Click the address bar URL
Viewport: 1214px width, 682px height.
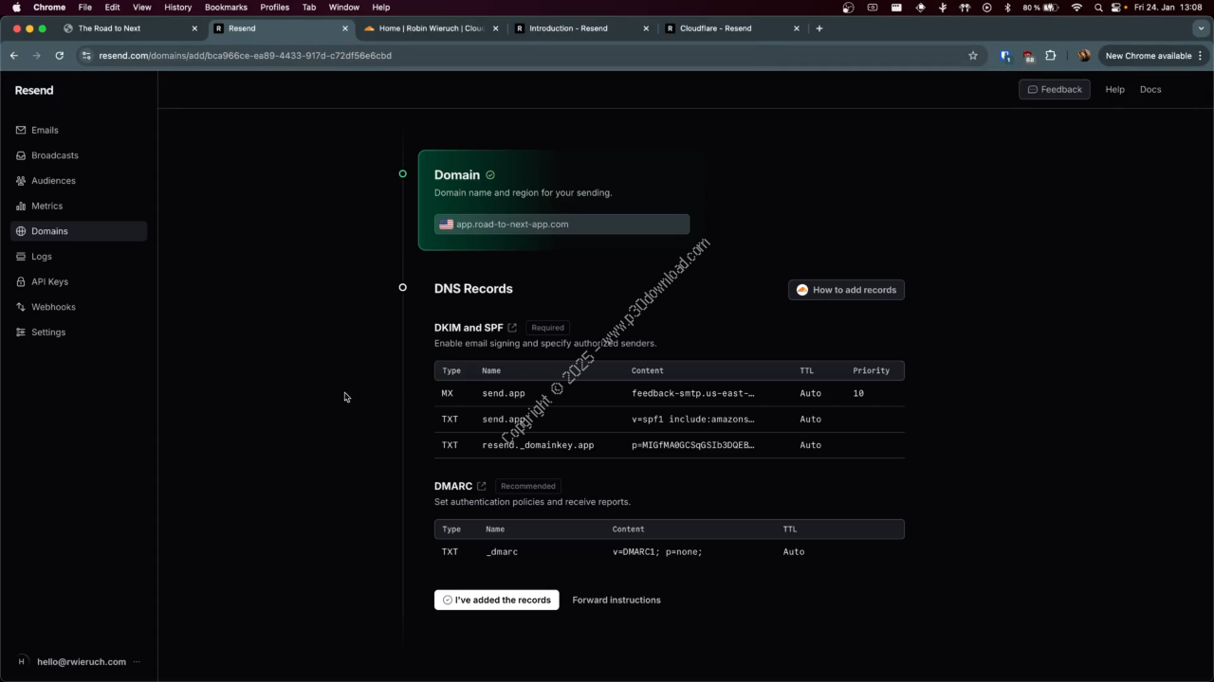tap(245, 56)
